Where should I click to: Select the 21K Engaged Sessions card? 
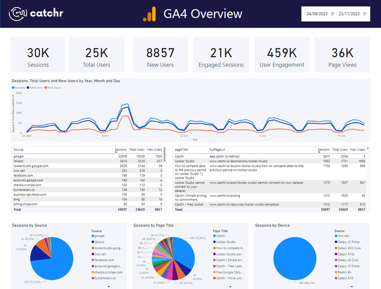tap(221, 55)
